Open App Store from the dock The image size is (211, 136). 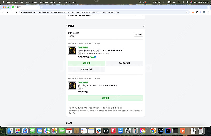pos(121,131)
